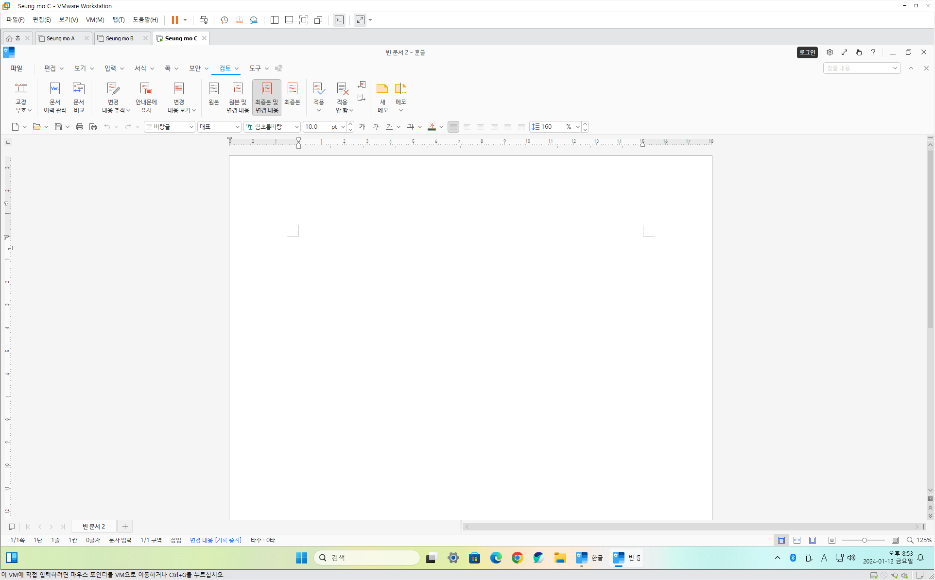Open the 함초롬바탕 font dropdown
935x580 pixels.
tap(296, 127)
